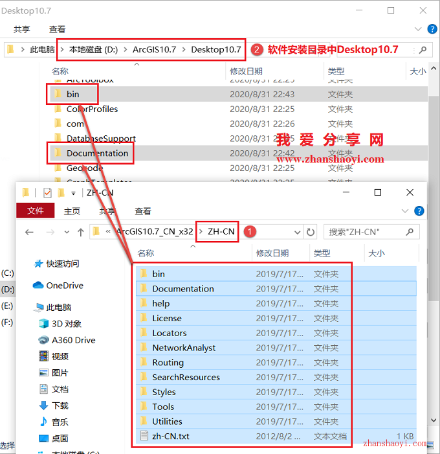440x454 pixels.
Task: Open 下载 in the navigation pane
Action: point(54,405)
